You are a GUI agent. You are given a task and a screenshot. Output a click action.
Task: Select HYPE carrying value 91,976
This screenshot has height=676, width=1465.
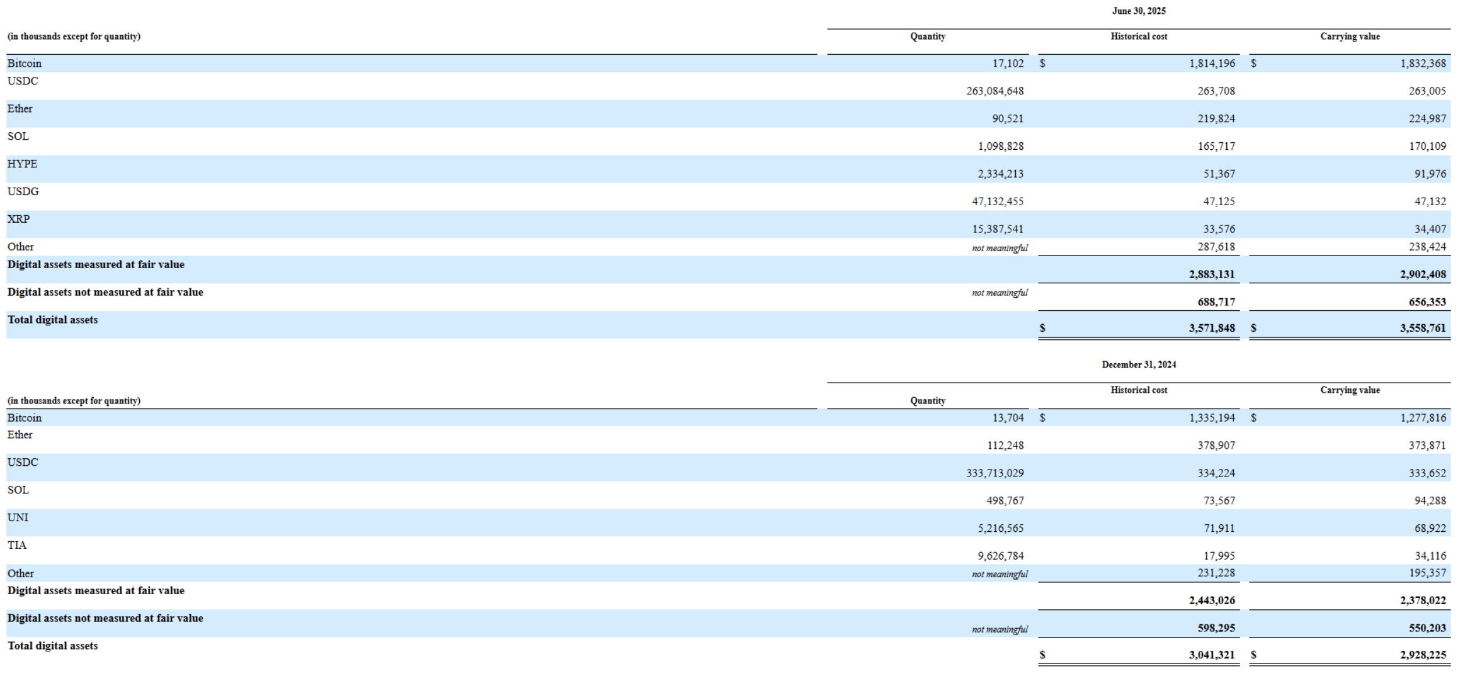[x=1430, y=174]
